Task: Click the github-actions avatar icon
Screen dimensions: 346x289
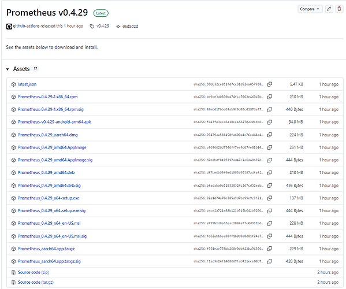Action: 9,27
